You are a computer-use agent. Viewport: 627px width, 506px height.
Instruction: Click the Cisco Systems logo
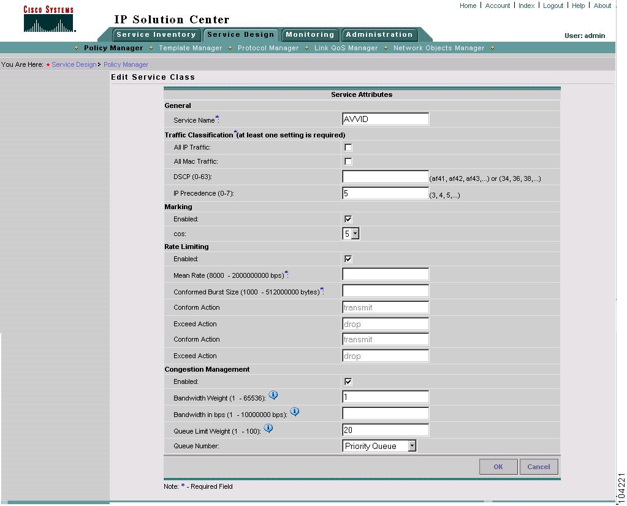coord(49,19)
